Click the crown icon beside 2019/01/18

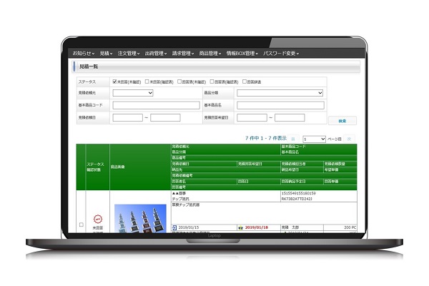point(241,227)
